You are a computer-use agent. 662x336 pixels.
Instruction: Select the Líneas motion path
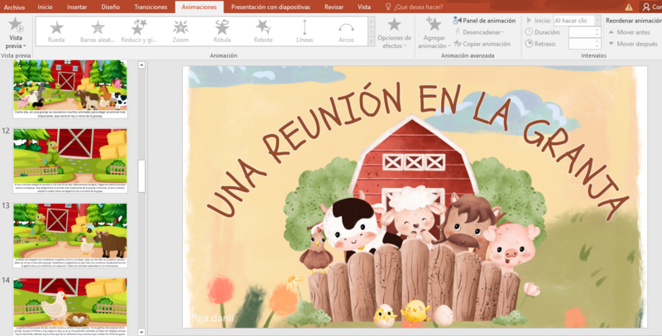(x=305, y=31)
